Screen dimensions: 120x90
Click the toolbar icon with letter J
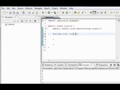[x=33, y=13]
